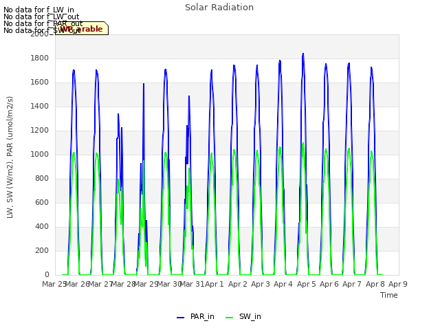Click the Apr 4 x-axis tick label
This screenshot has height=330, width=440.
283,284
